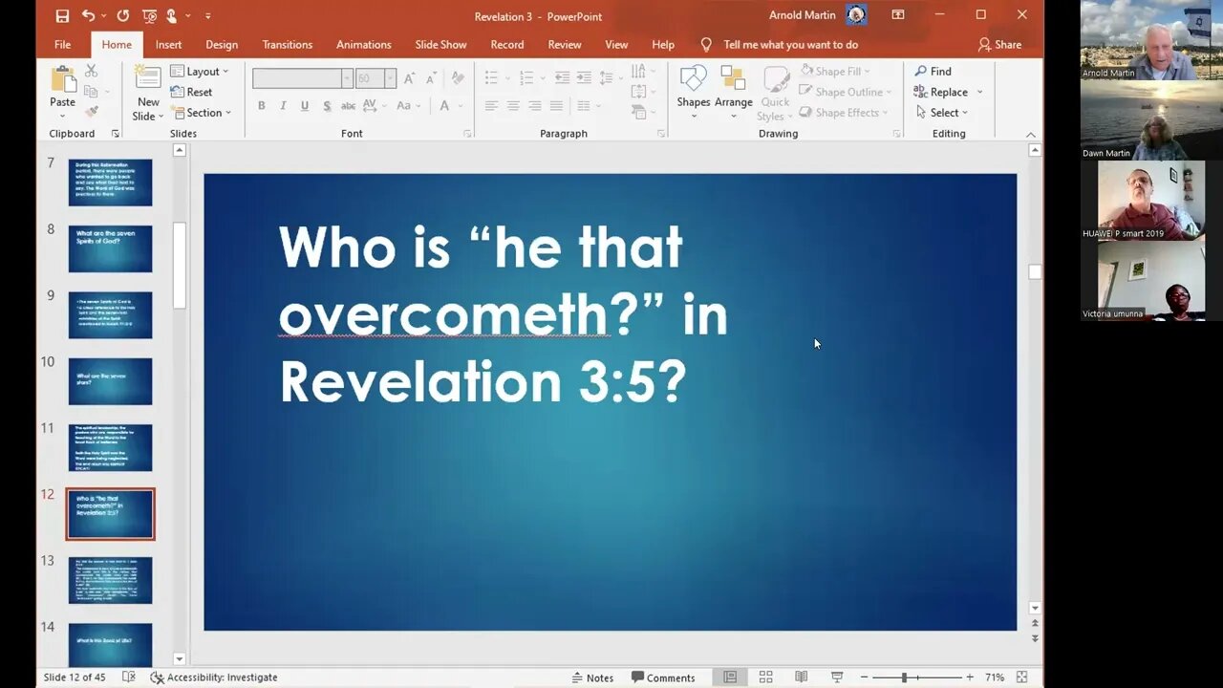Open Quick Styles gallery
Screen dimensions: 1223x688
pos(775,93)
